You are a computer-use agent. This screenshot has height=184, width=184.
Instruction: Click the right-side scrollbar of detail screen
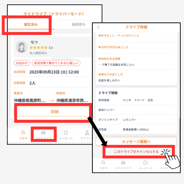179,137
